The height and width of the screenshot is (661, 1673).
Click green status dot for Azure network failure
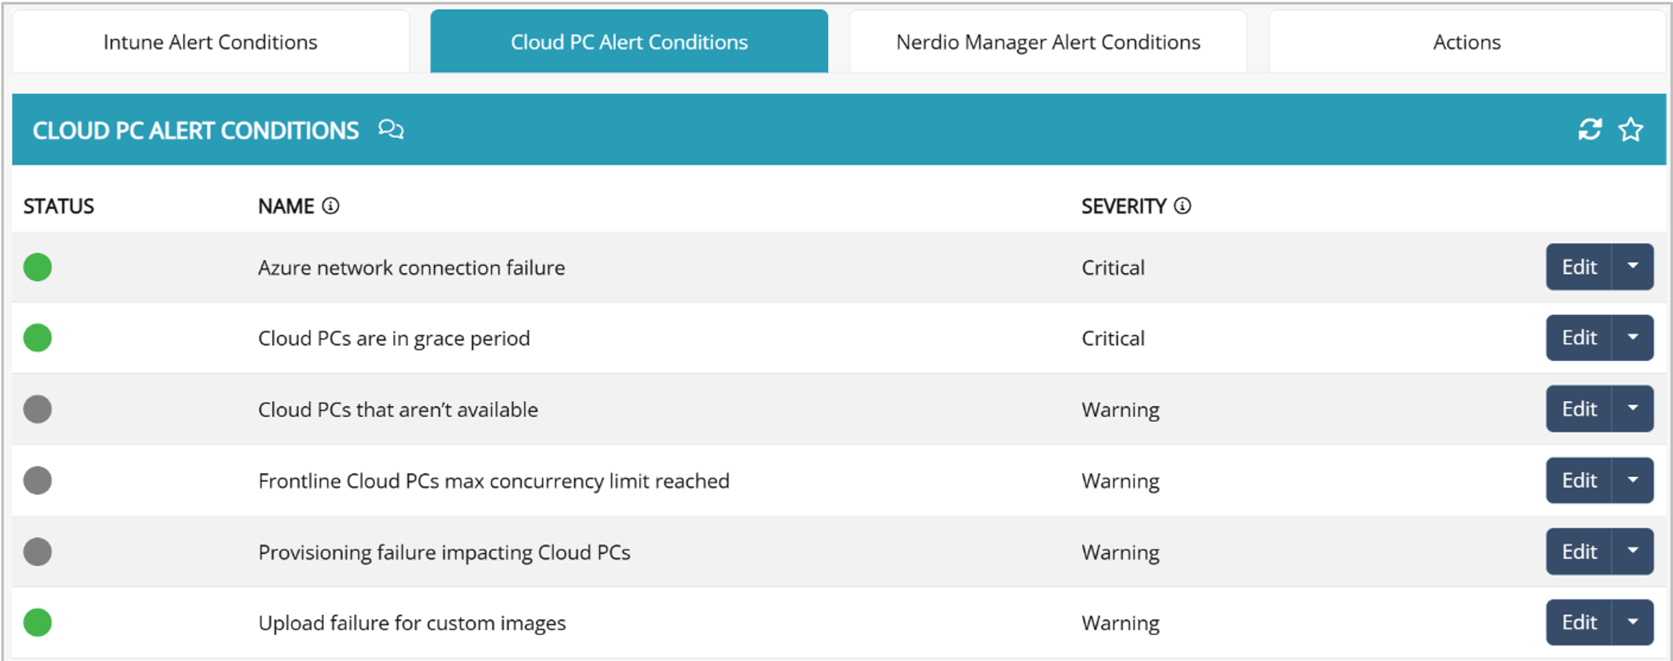(37, 267)
